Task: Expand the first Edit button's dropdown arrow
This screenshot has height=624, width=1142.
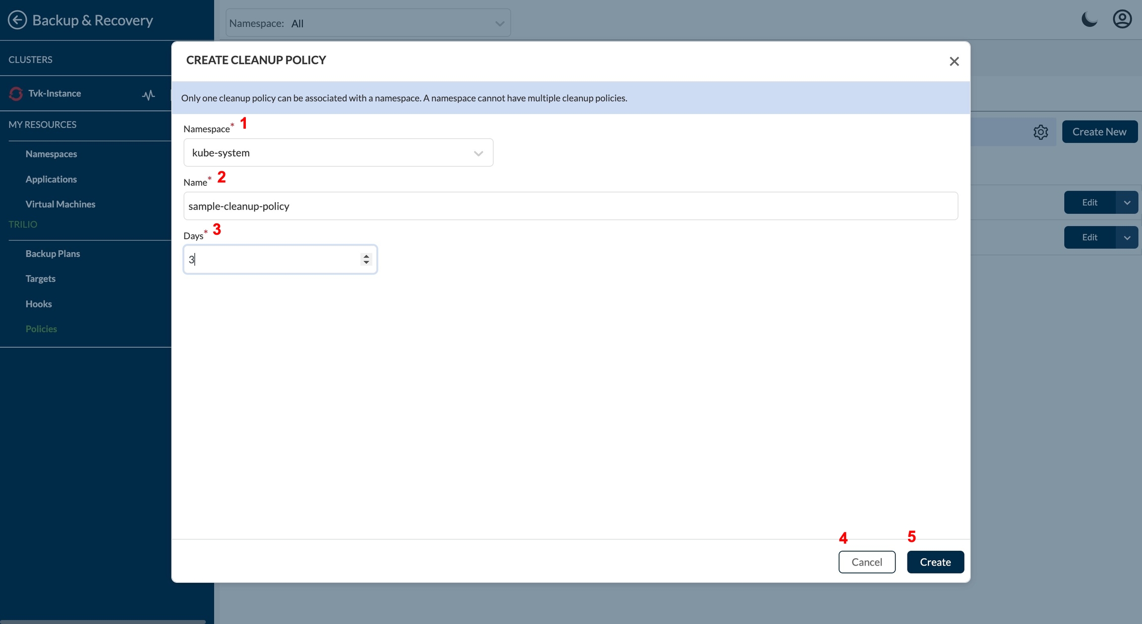Action: 1127,203
